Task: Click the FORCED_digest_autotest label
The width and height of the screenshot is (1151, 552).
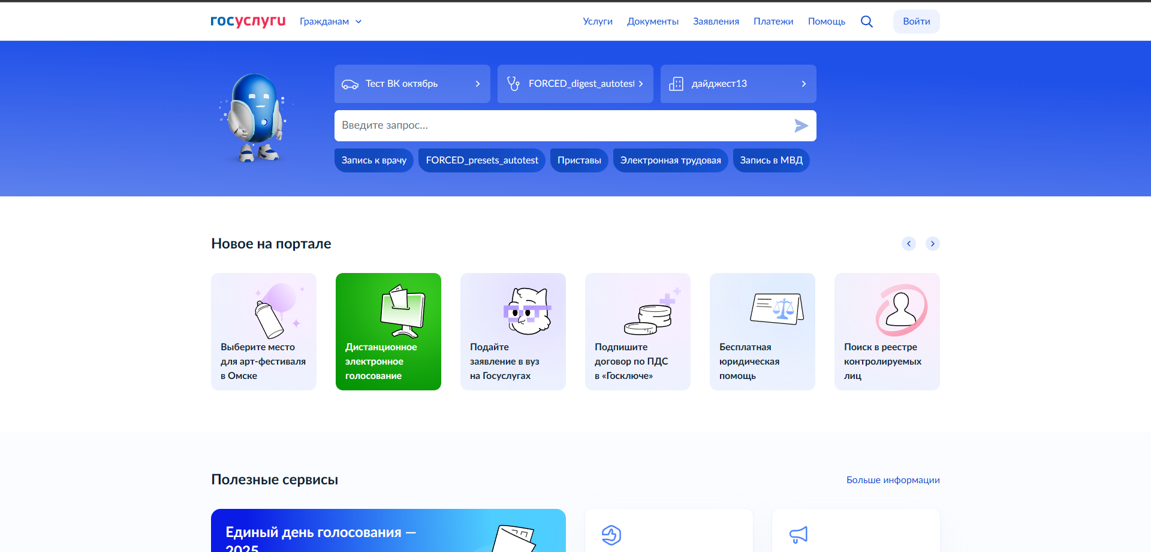Action: coord(581,84)
